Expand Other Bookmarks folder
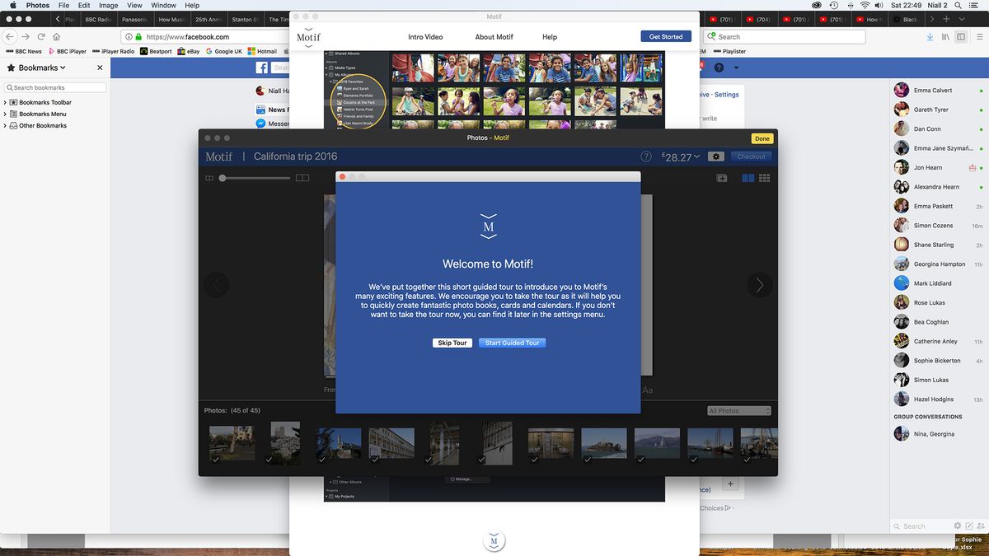Viewport: 989px width, 556px height. pos(5,125)
